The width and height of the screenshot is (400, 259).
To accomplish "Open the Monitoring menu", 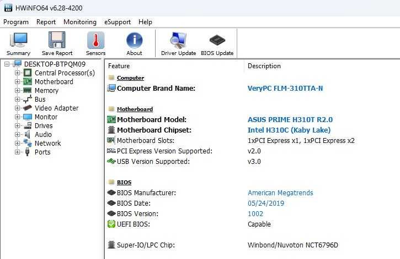I will click(80, 22).
